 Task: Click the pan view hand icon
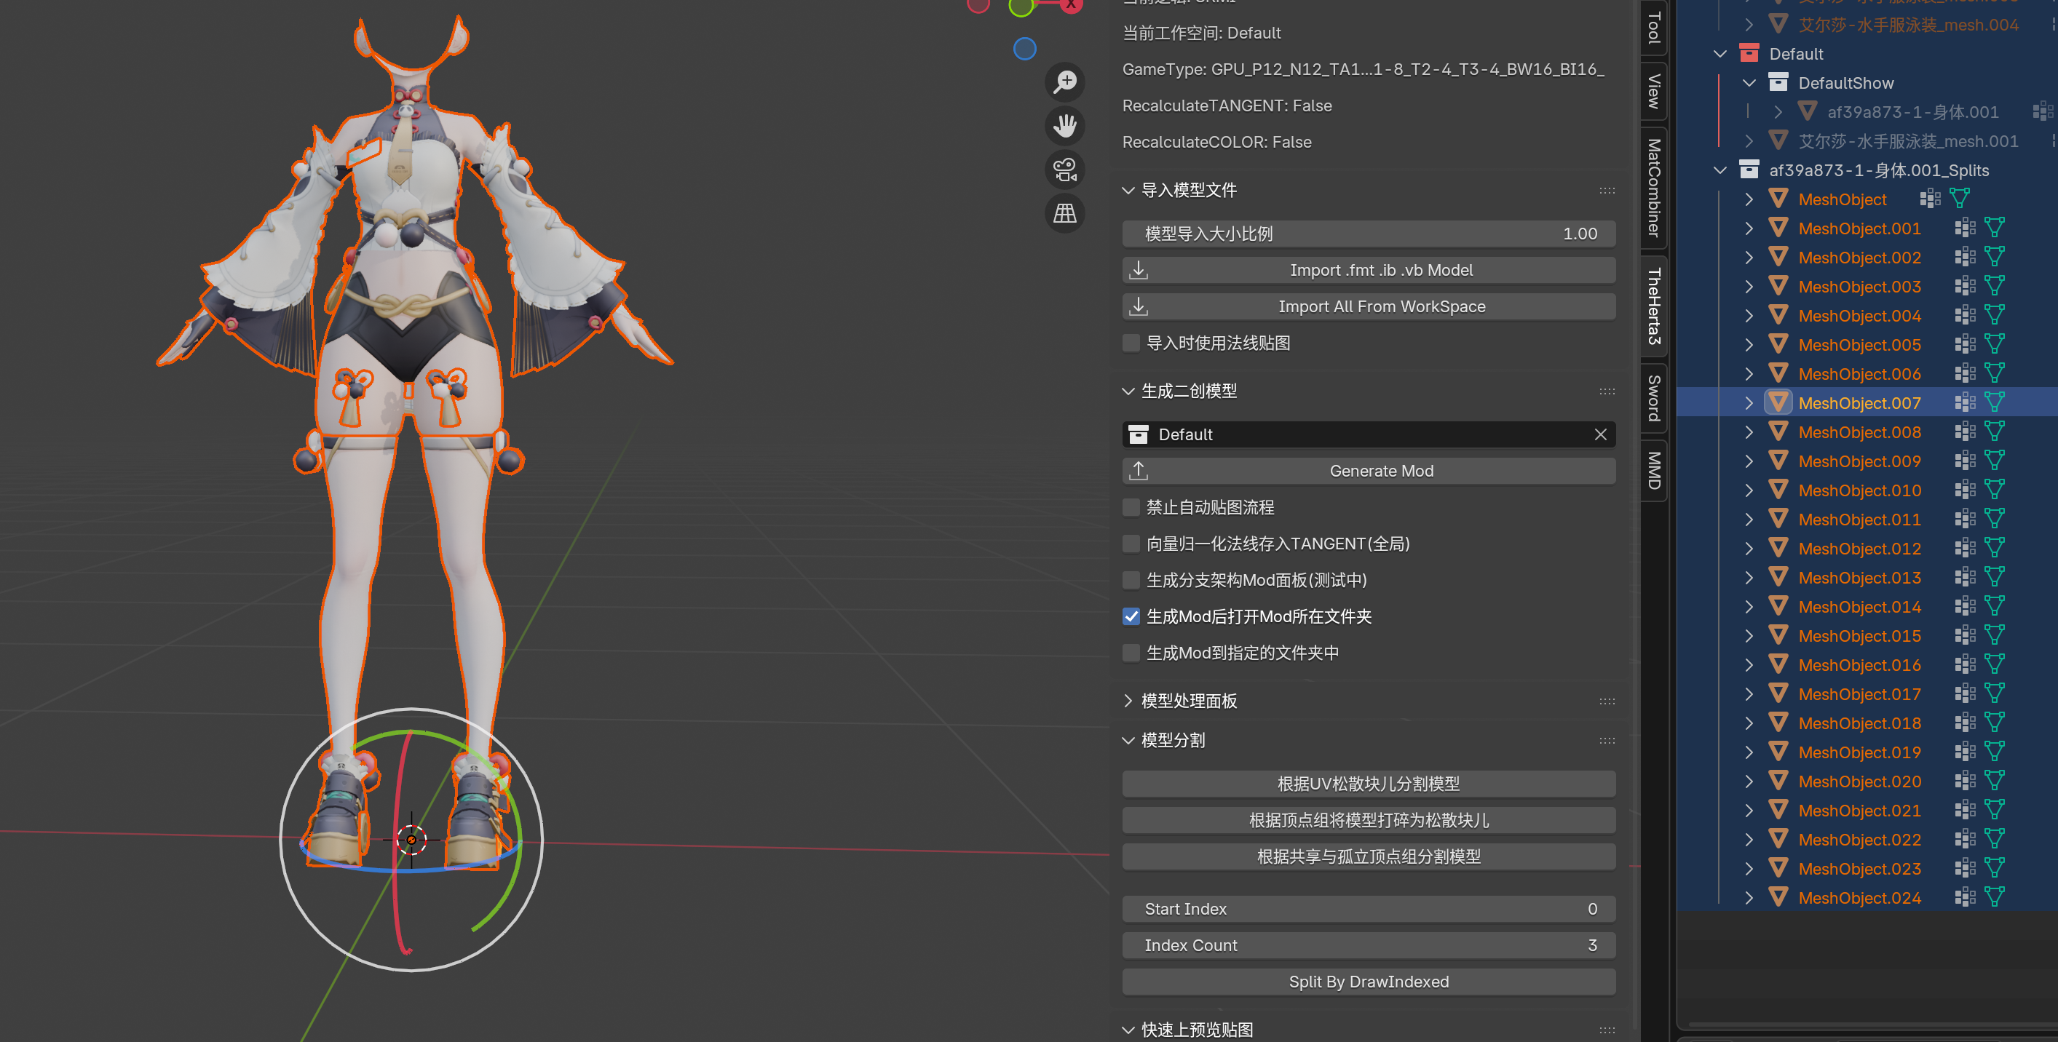pyautogui.click(x=1065, y=125)
